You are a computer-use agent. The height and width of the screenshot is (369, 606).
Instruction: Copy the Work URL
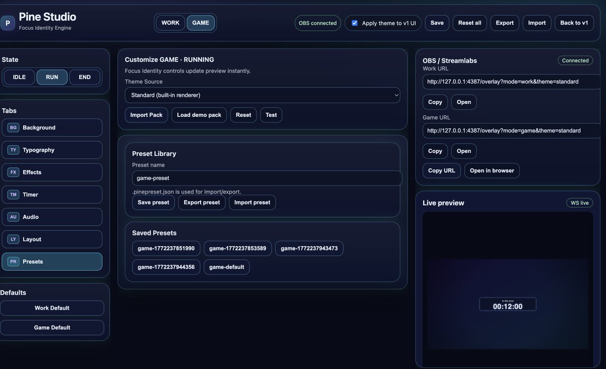(435, 102)
